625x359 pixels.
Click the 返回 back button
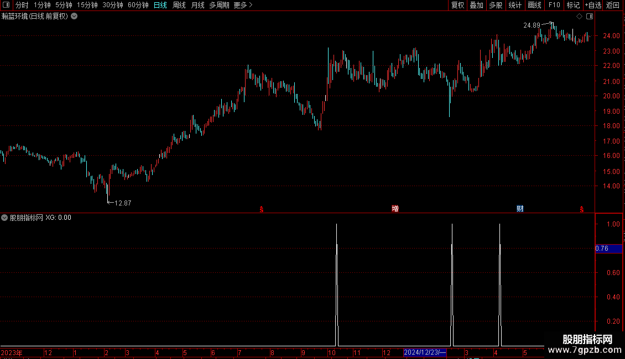[613, 5]
